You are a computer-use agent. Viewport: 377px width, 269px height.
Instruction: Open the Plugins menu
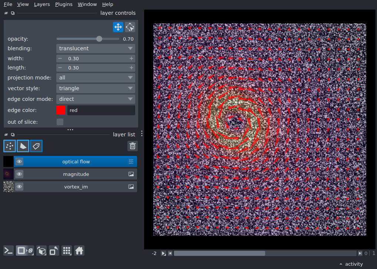(64, 4)
